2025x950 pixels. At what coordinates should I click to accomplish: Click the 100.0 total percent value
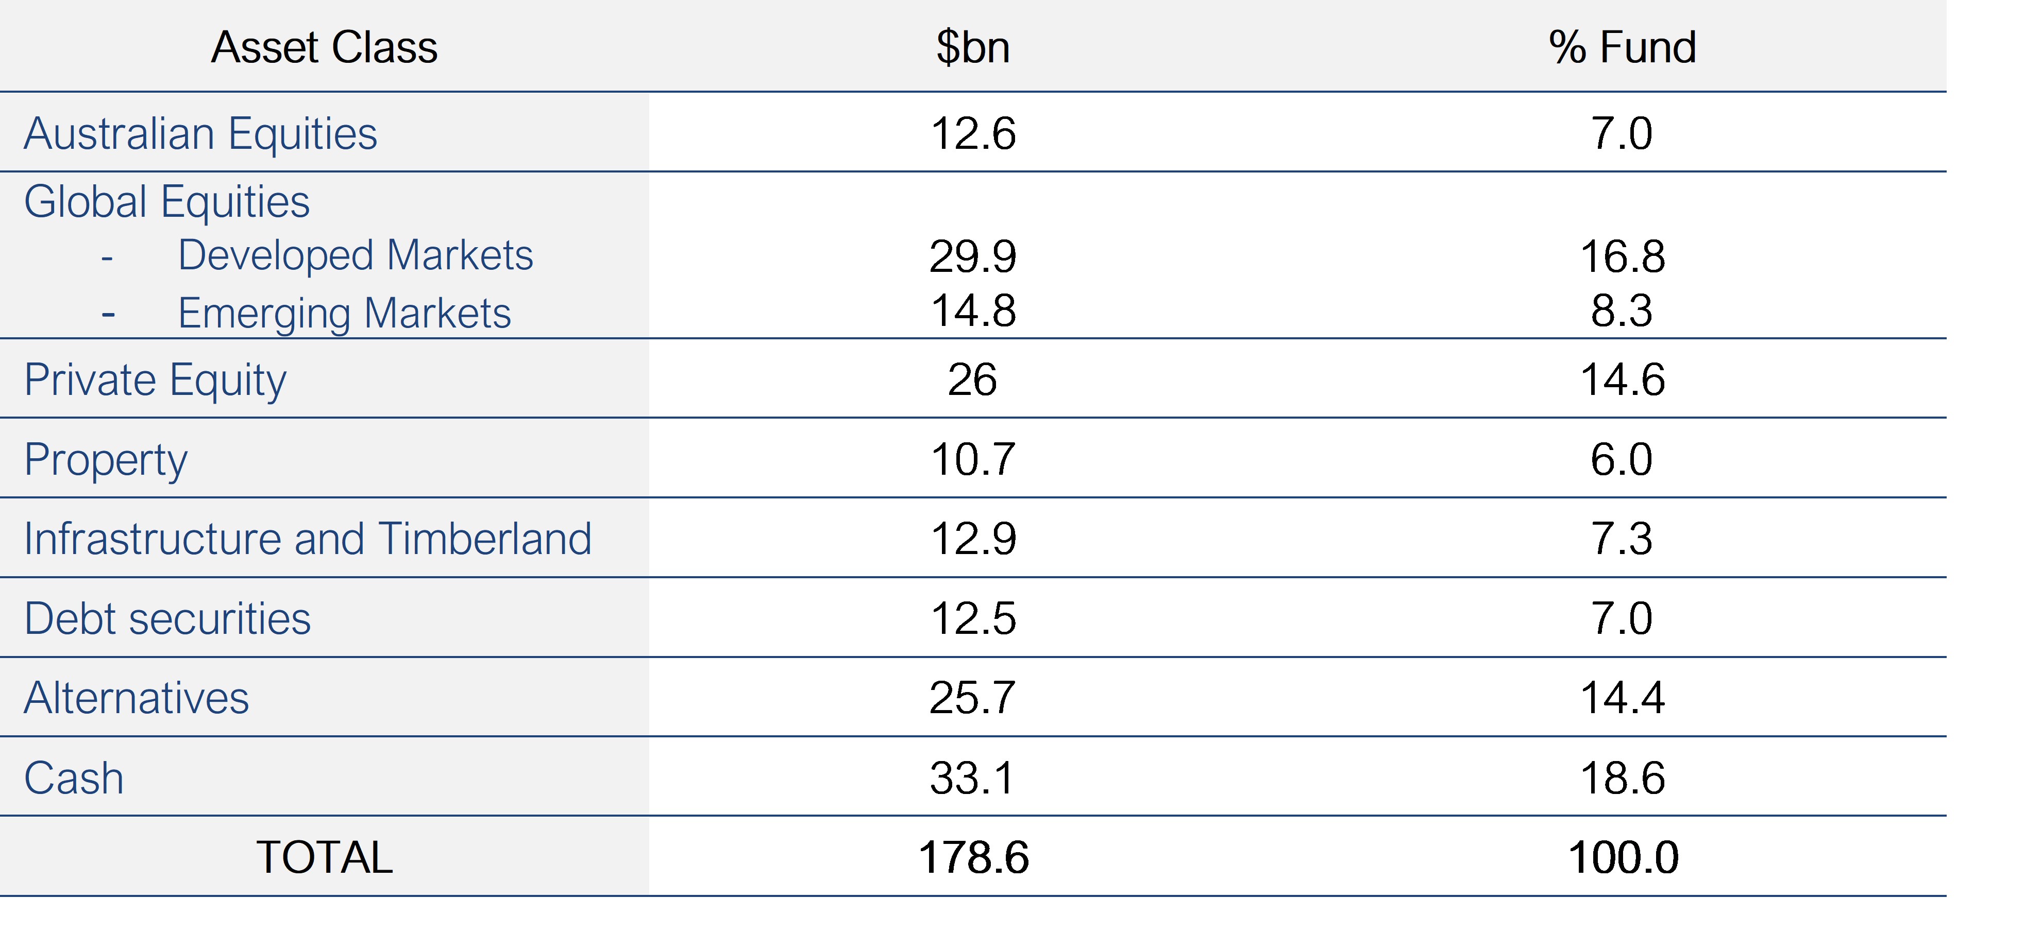1623,856
